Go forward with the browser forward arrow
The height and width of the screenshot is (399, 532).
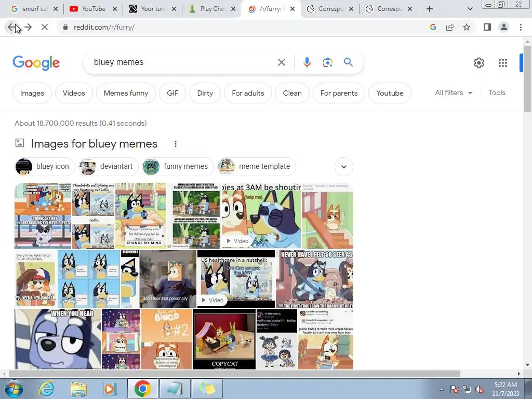28,27
